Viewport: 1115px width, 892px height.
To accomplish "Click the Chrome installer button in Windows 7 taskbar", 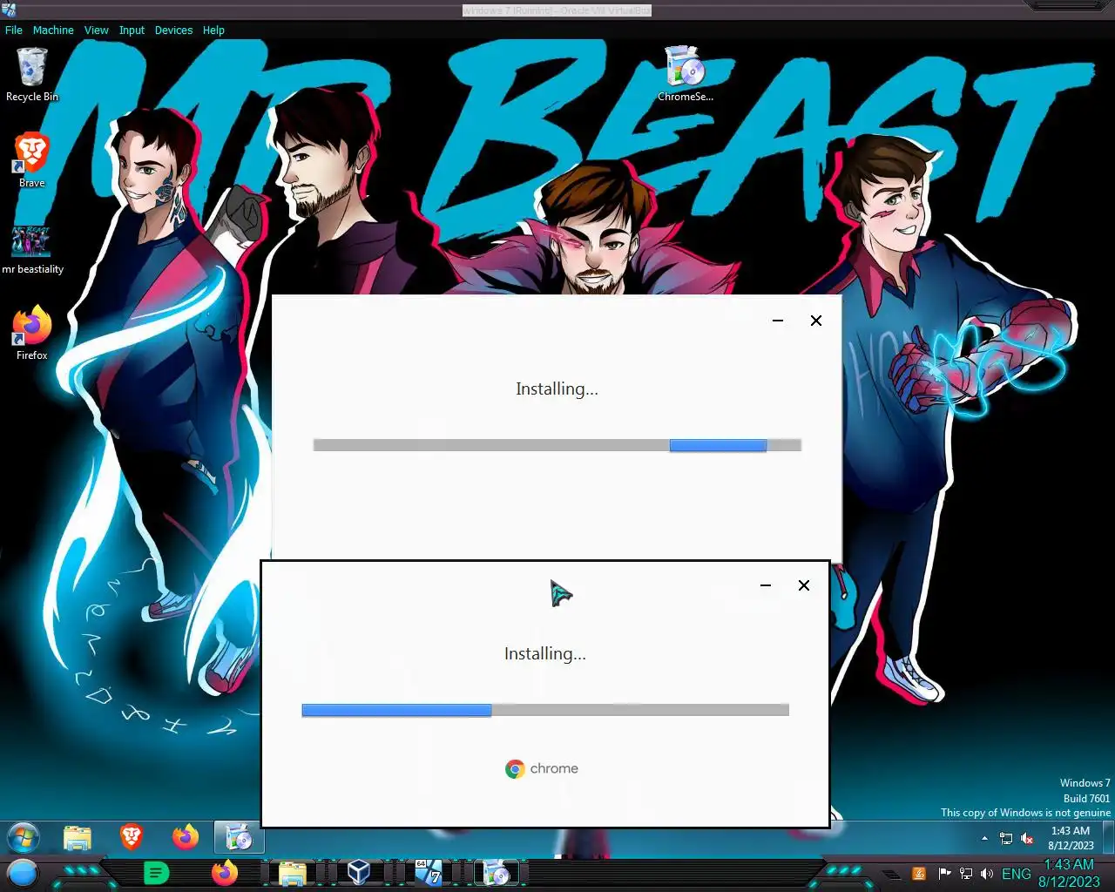I will coord(239,838).
